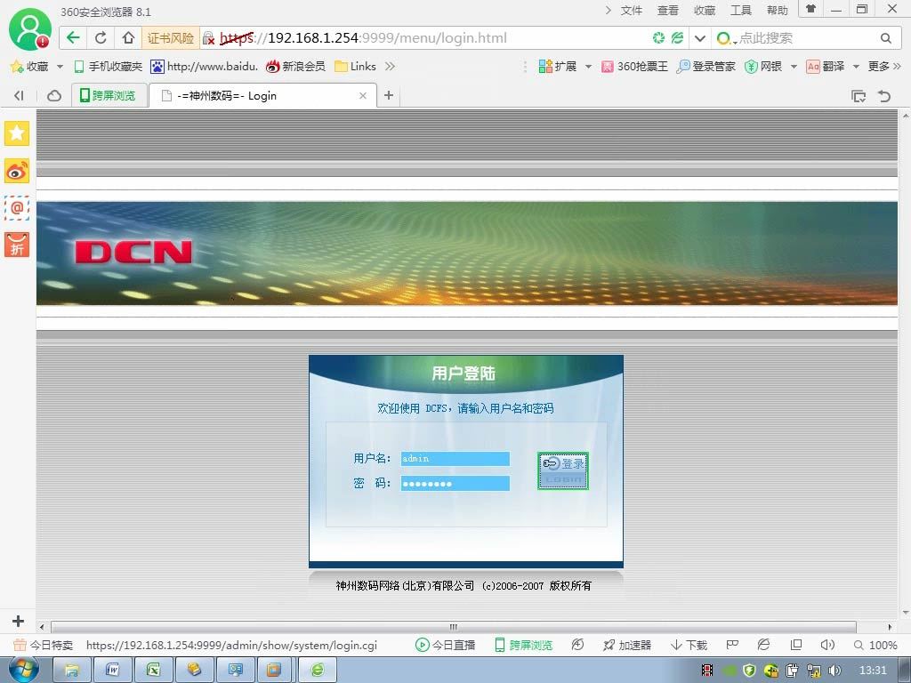Open the http://www.baidu. bookmark
Image resolution: width=911 pixels, height=683 pixels.
204,67
